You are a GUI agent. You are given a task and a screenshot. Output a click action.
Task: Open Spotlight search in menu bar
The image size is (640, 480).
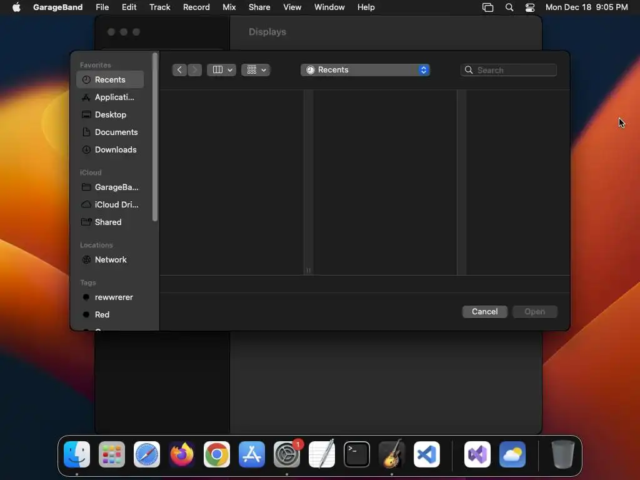tap(509, 7)
